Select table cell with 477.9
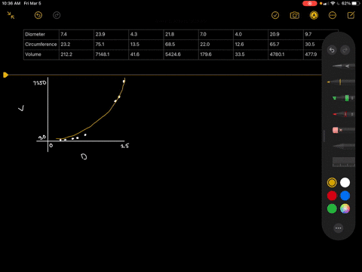The image size is (362, 272). [x=313, y=54]
